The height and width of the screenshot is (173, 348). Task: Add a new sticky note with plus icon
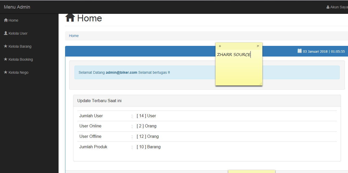(x=220, y=46)
